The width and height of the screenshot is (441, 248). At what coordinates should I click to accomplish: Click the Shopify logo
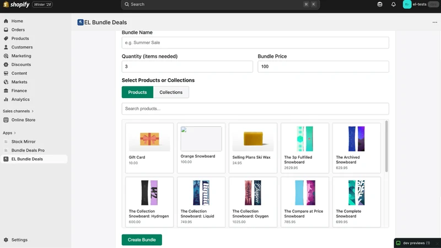pyautogui.click(x=16, y=4)
